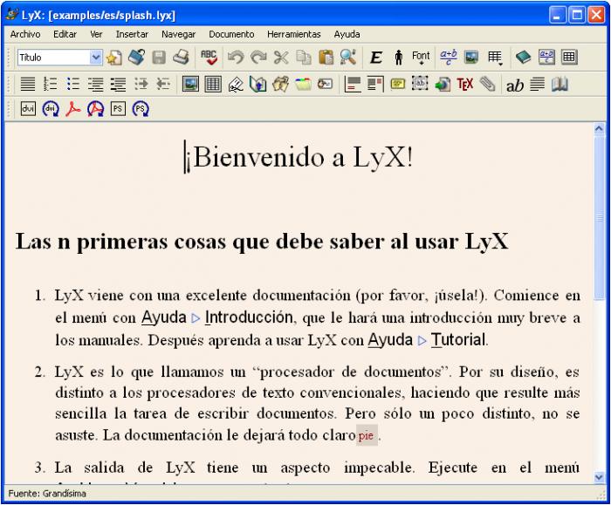This screenshot has width=611, height=505.
Task: Insert an index entry folder icon
Action: pyautogui.click(x=303, y=84)
